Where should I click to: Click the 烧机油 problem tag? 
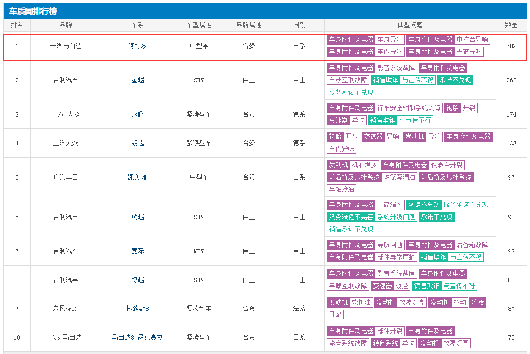(361, 302)
